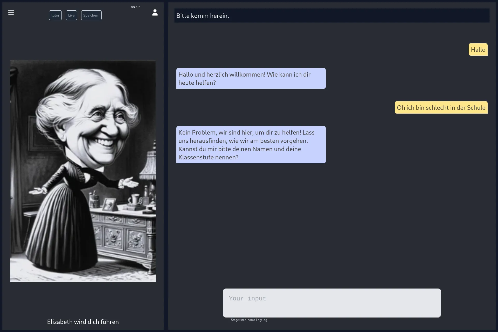Select the 'Hallo und herzlich willkommen' reply
This screenshot has height=332, width=498.
click(251, 78)
